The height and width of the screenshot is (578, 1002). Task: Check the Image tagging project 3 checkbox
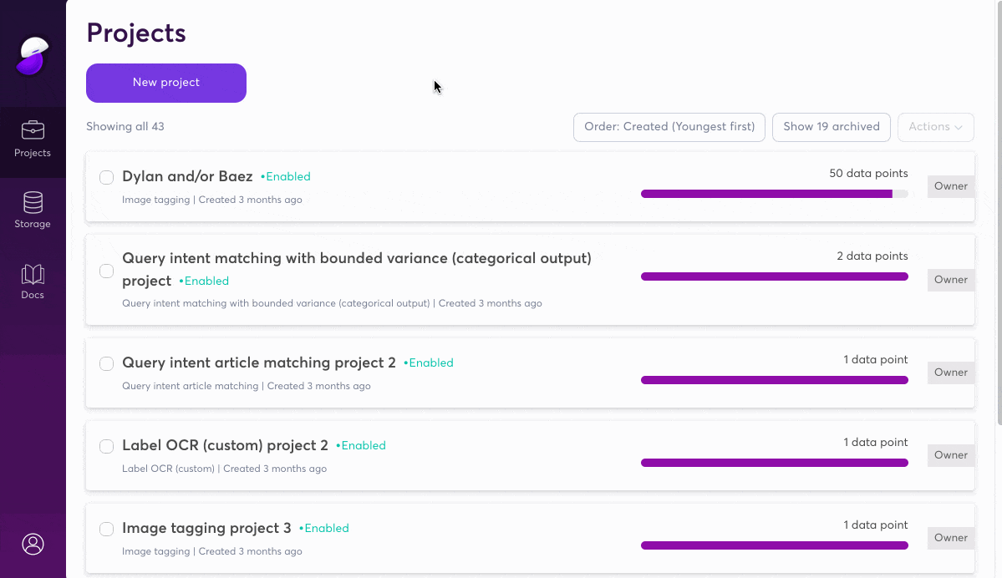107,529
